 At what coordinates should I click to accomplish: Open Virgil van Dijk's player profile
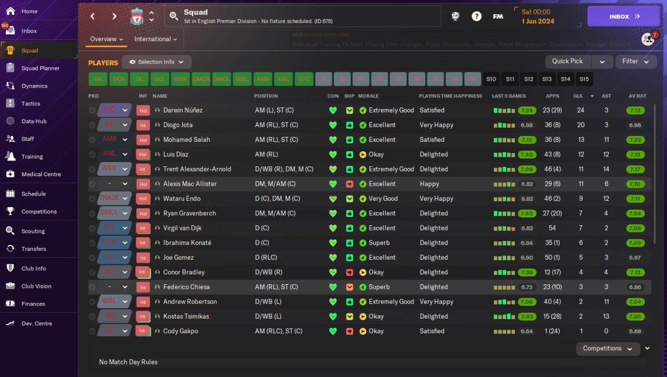click(x=182, y=228)
